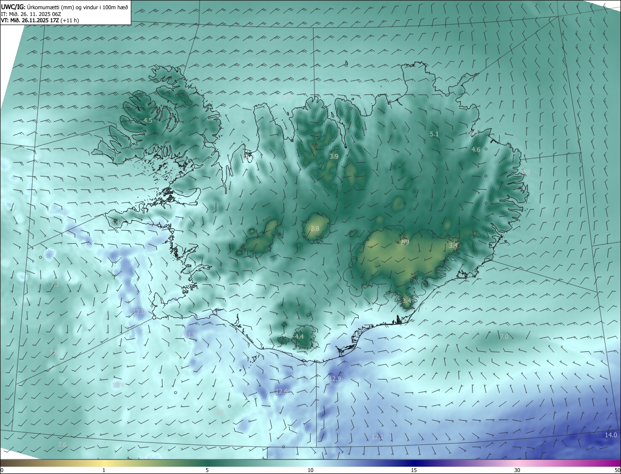621x474 pixels.
Task: Select the 5 tick on the color scale
Action: [x=207, y=470]
